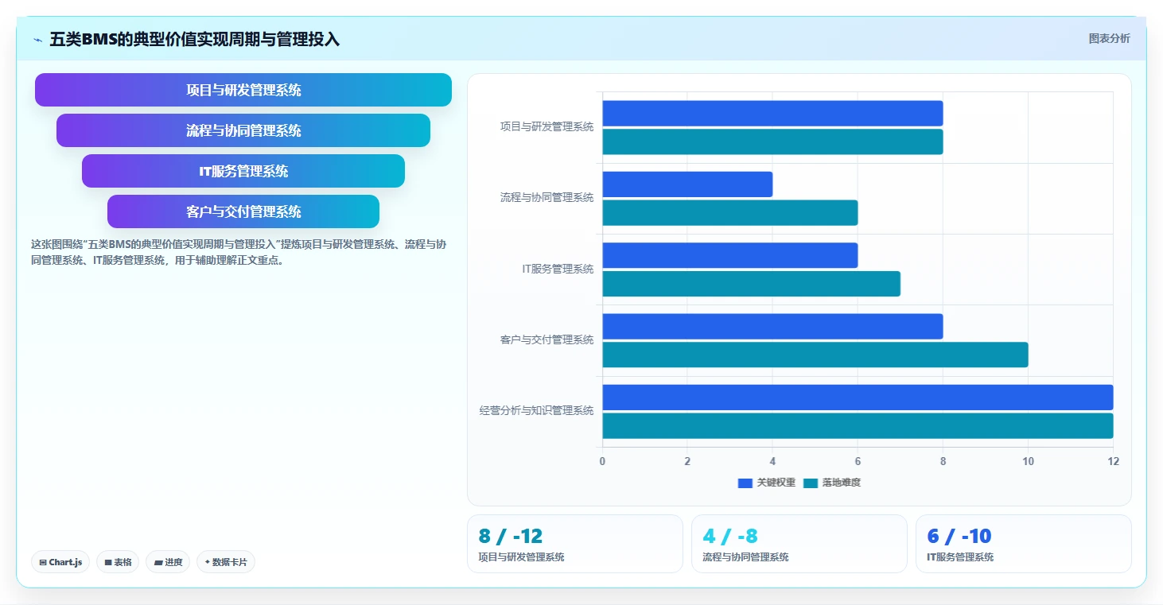
Task: Click the blue 关键权重 bar for 流程与协同管理系统
Action: pyautogui.click(x=687, y=184)
